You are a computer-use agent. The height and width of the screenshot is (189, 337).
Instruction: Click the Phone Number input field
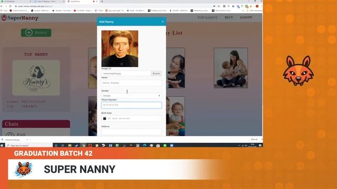tap(131, 105)
